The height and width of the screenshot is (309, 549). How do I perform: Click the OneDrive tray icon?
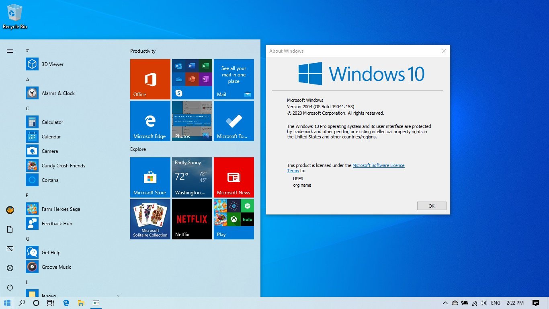pos(455,303)
